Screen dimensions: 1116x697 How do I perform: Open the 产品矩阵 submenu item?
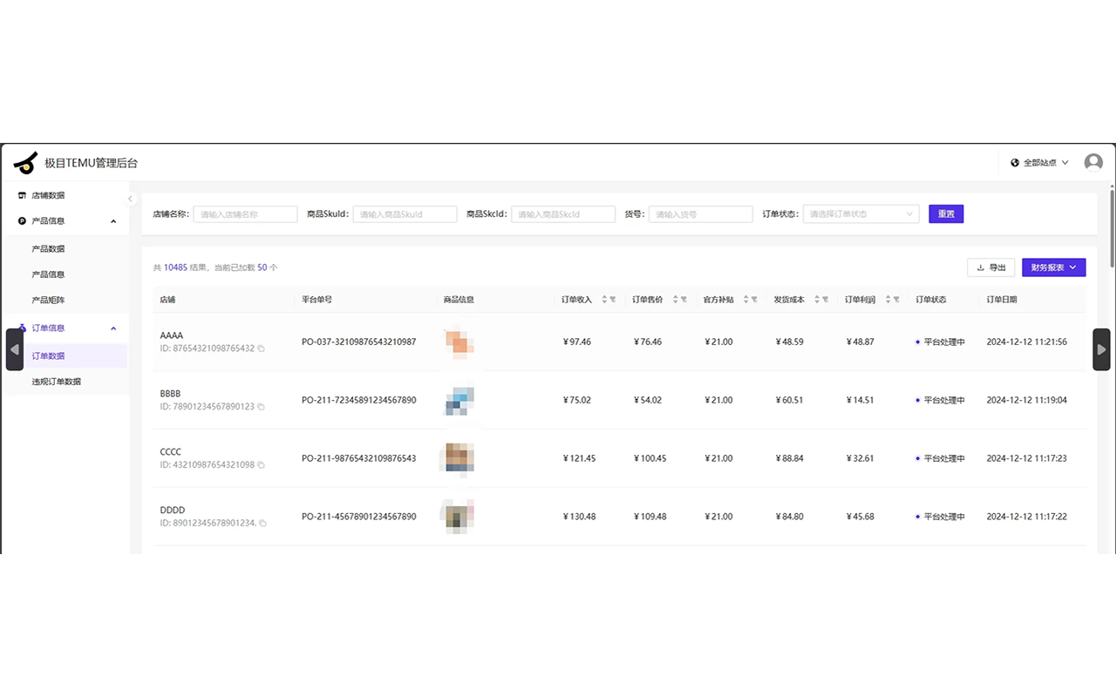(x=48, y=301)
